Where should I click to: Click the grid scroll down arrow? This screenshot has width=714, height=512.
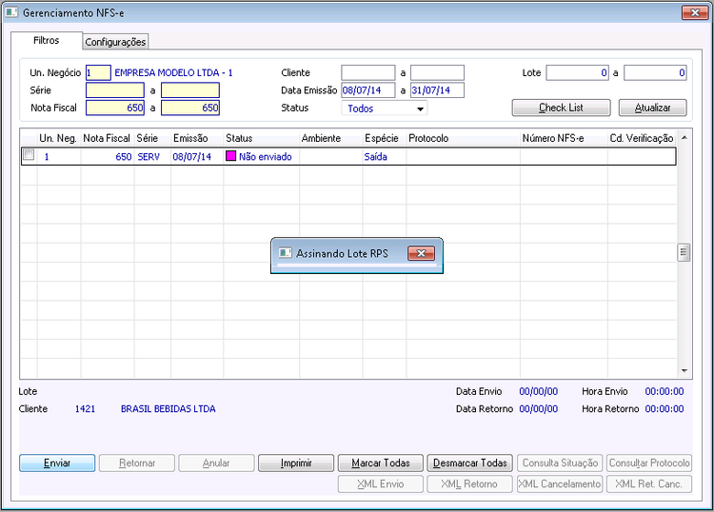pos(684,371)
